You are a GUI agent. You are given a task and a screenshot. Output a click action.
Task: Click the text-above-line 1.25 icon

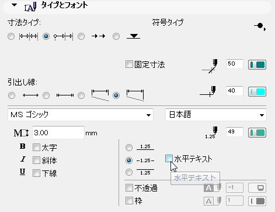coord(145,147)
